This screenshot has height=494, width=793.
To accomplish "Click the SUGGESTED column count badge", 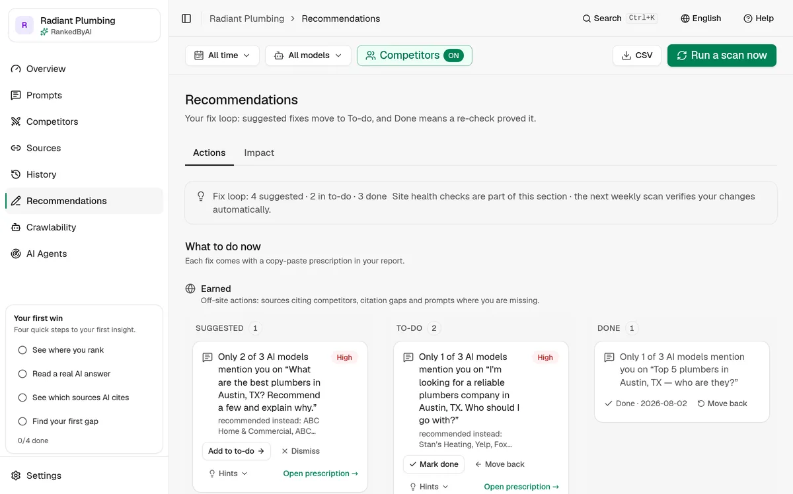I will [x=255, y=328].
